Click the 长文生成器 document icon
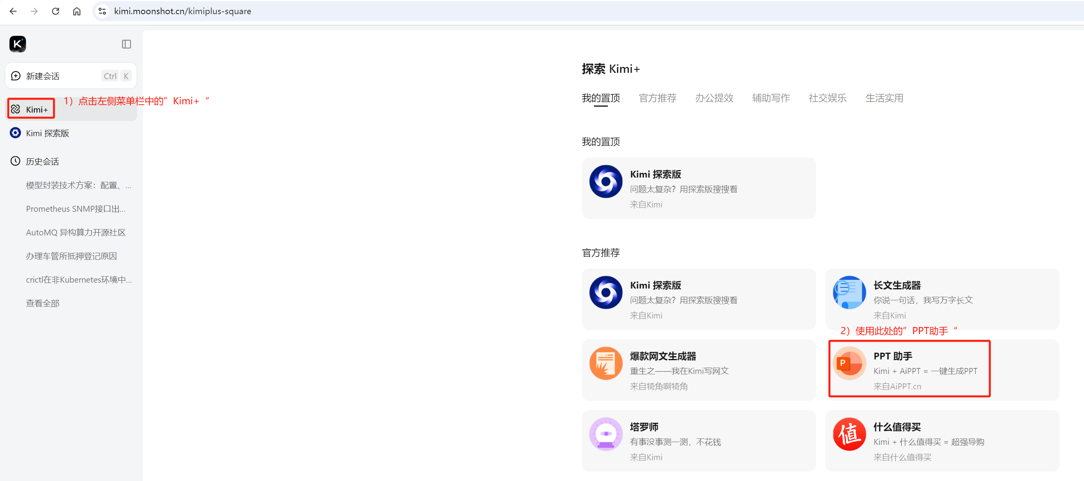1084x481 pixels. tap(849, 292)
